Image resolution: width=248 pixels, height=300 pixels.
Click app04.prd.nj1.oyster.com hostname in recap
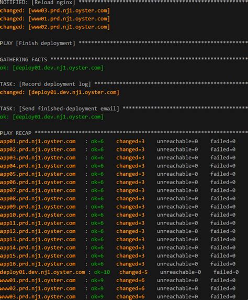click(38, 166)
